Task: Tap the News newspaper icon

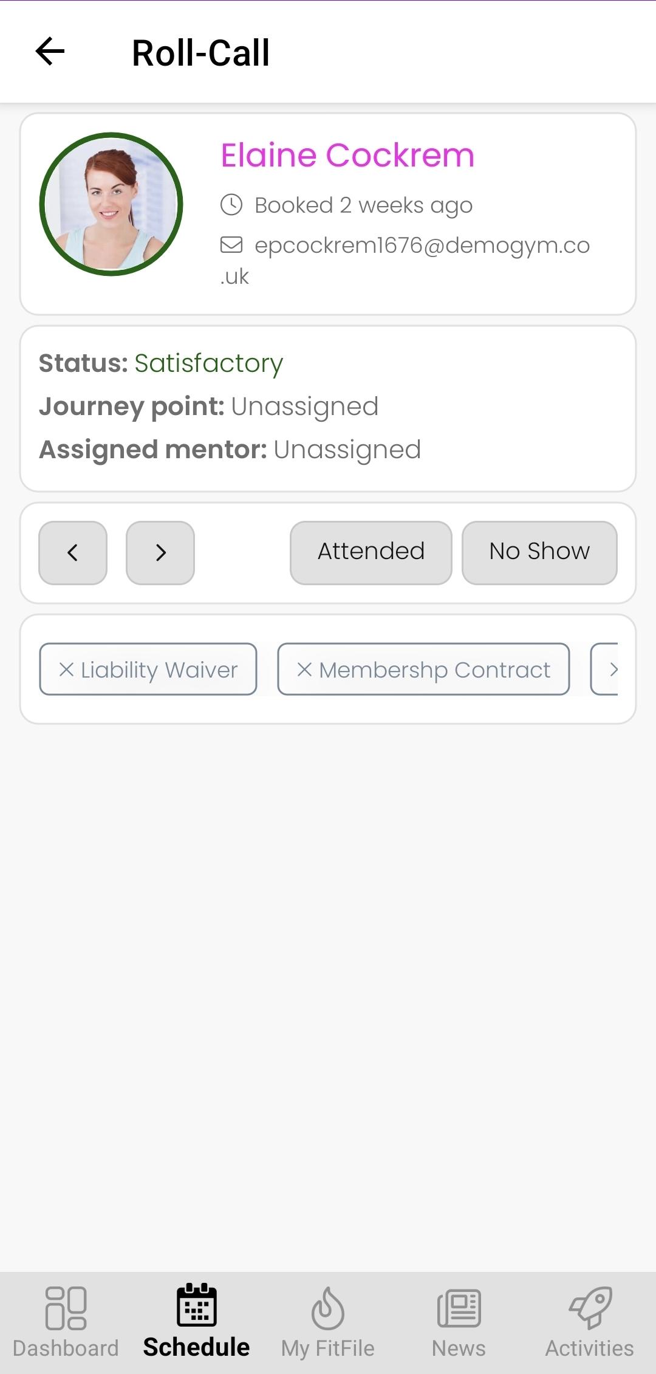Action: pos(459,1308)
